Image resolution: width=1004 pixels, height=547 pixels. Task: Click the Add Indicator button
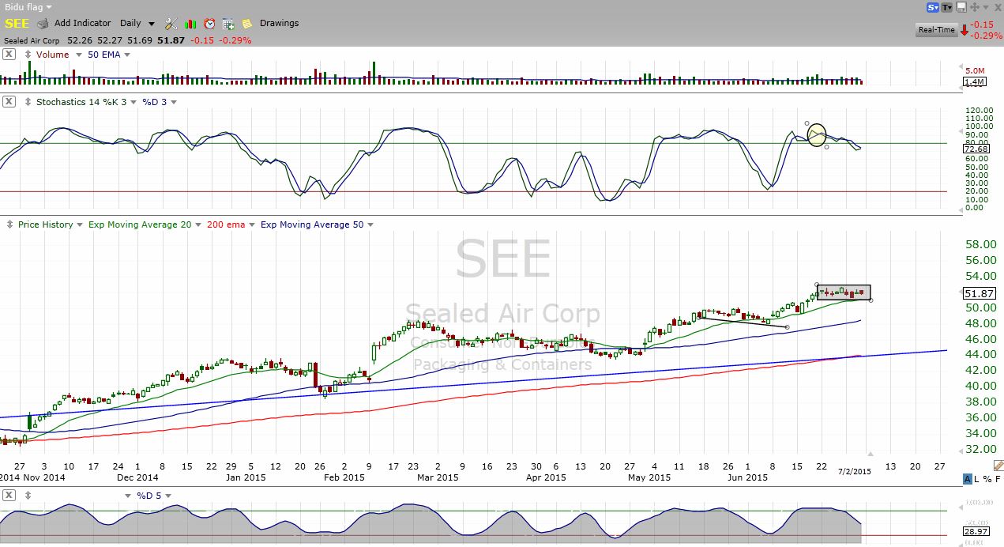(x=82, y=24)
